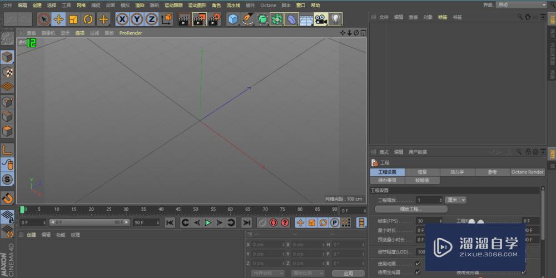Click Render to Picture Viewer icon
This screenshot has height=278, width=556.
tap(199, 19)
